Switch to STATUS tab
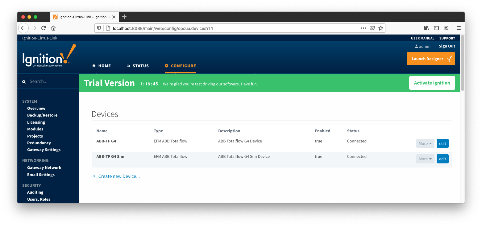The height and width of the screenshot is (226, 482). tap(138, 66)
